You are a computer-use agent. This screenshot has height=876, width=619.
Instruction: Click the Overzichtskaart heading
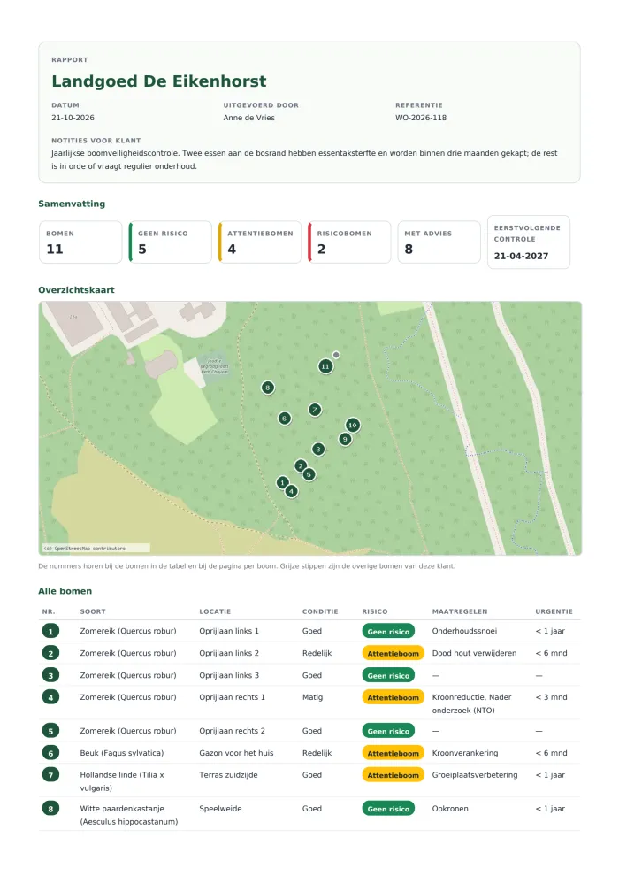click(76, 290)
